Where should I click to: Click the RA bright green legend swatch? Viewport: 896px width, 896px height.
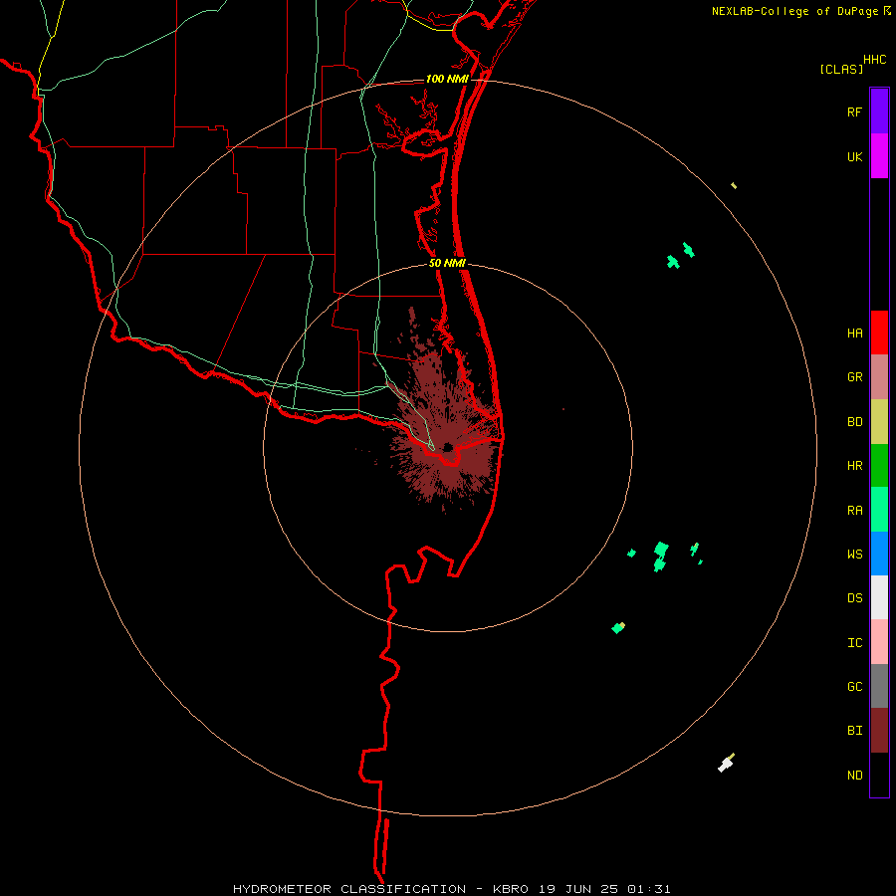879,510
